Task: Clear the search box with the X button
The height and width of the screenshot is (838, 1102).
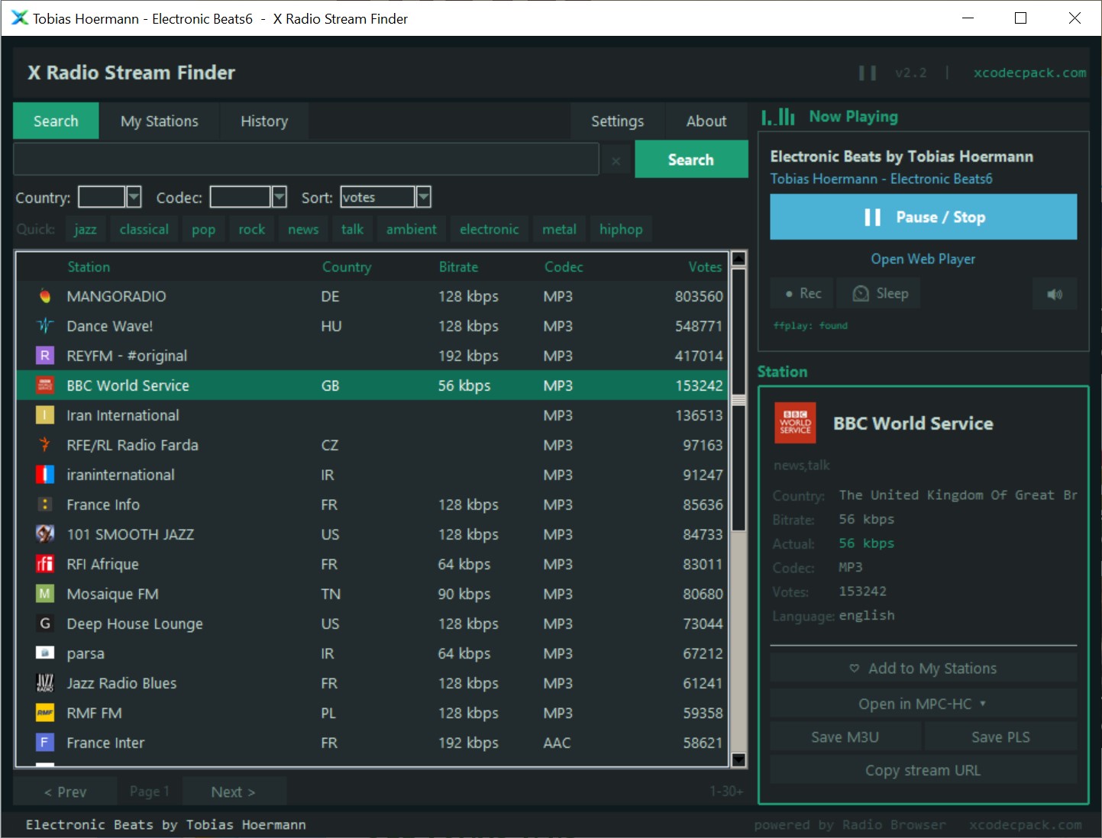Action: pyautogui.click(x=616, y=160)
